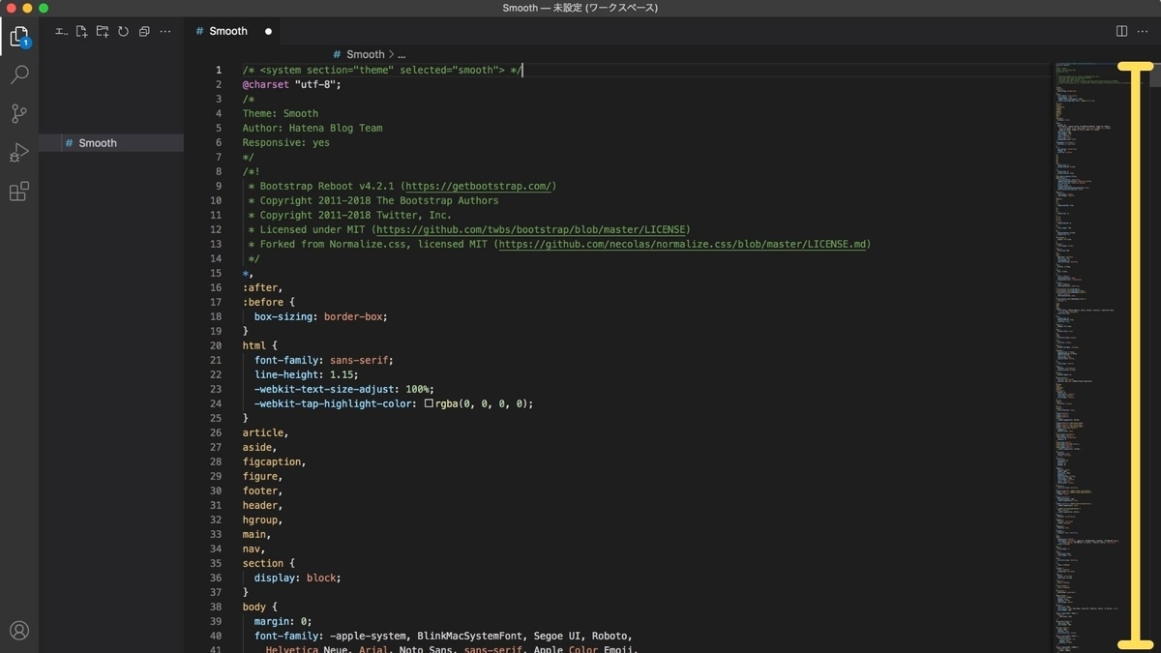Click 'display: block;' line
Viewport: 1161px width, 653px height.
click(297, 578)
